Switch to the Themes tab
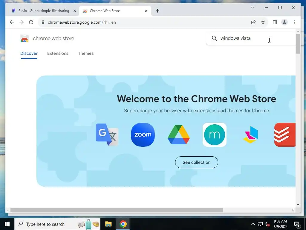The image size is (306, 230). (86, 53)
